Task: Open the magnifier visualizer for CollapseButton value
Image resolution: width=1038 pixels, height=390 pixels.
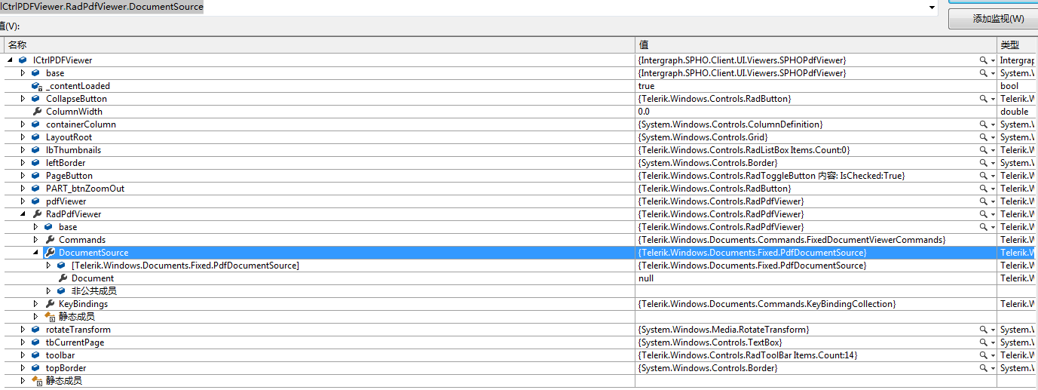Action: pyautogui.click(x=983, y=99)
